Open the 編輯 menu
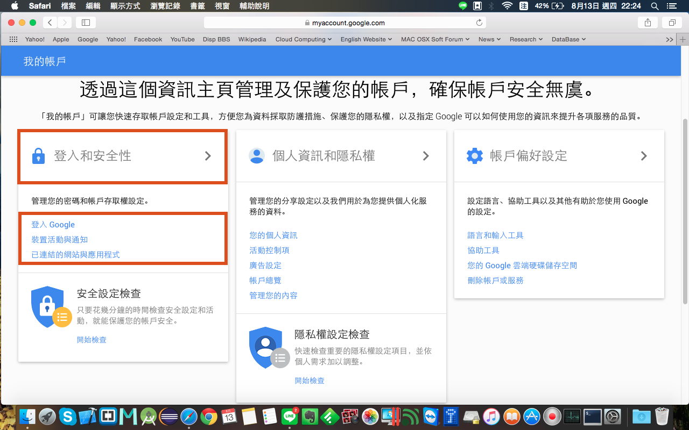The width and height of the screenshot is (689, 430). (93, 6)
